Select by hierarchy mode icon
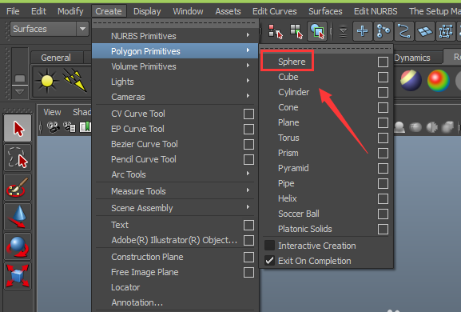 click(x=275, y=31)
